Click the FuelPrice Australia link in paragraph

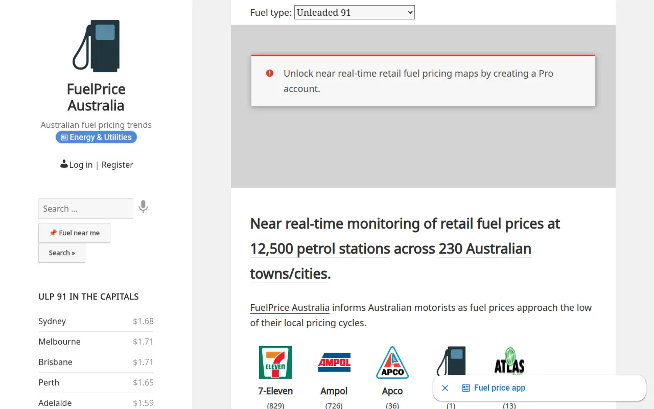(290, 308)
